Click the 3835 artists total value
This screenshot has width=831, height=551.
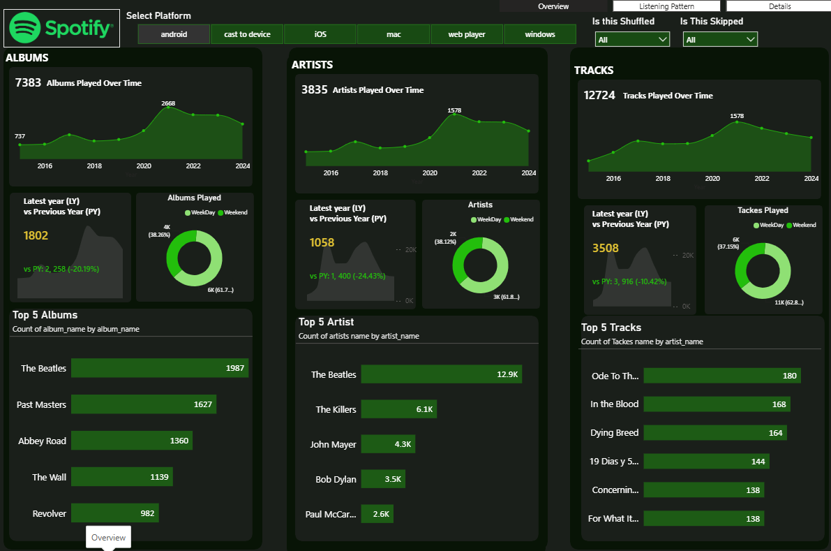314,89
